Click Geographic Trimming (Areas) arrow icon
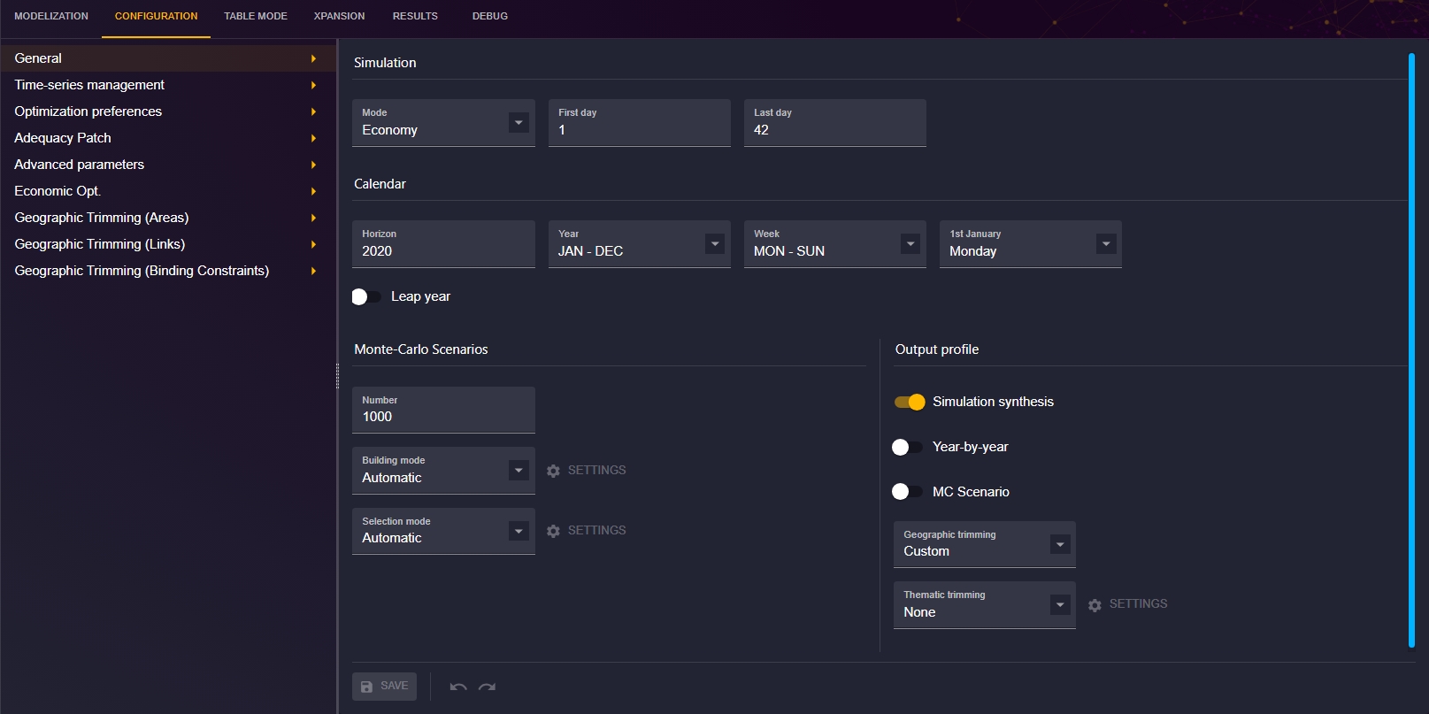1429x714 pixels. (x=313, y=218)
